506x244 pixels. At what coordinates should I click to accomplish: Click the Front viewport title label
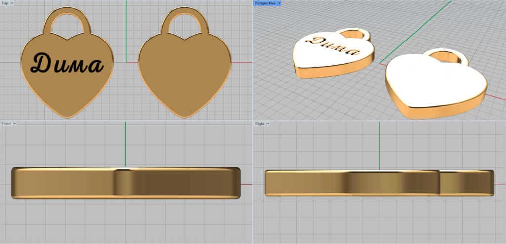point(6,123)
